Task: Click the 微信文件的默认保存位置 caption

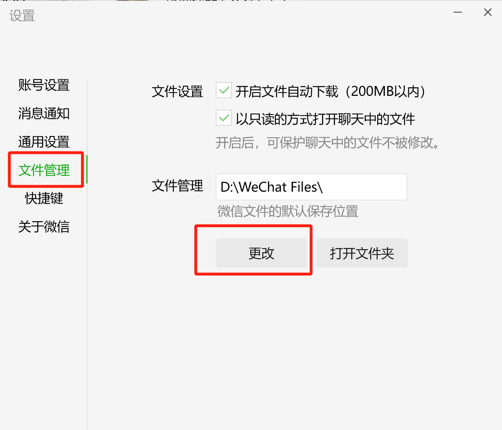Action: (x=288, y=211)
